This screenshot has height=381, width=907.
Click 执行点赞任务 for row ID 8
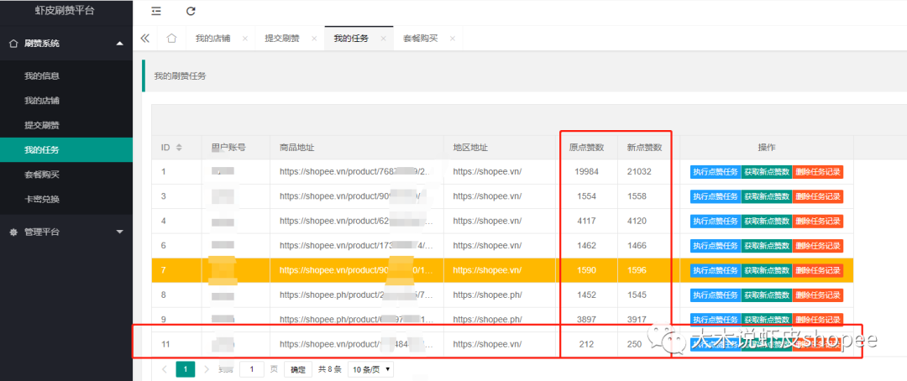pyautogui.click(x=715, y=295)
